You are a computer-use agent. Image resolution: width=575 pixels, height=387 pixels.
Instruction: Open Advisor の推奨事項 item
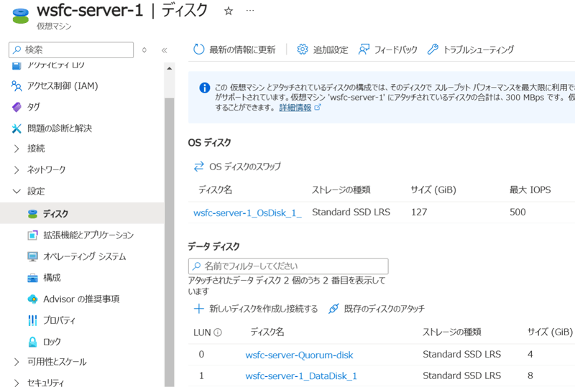(73, 299)
